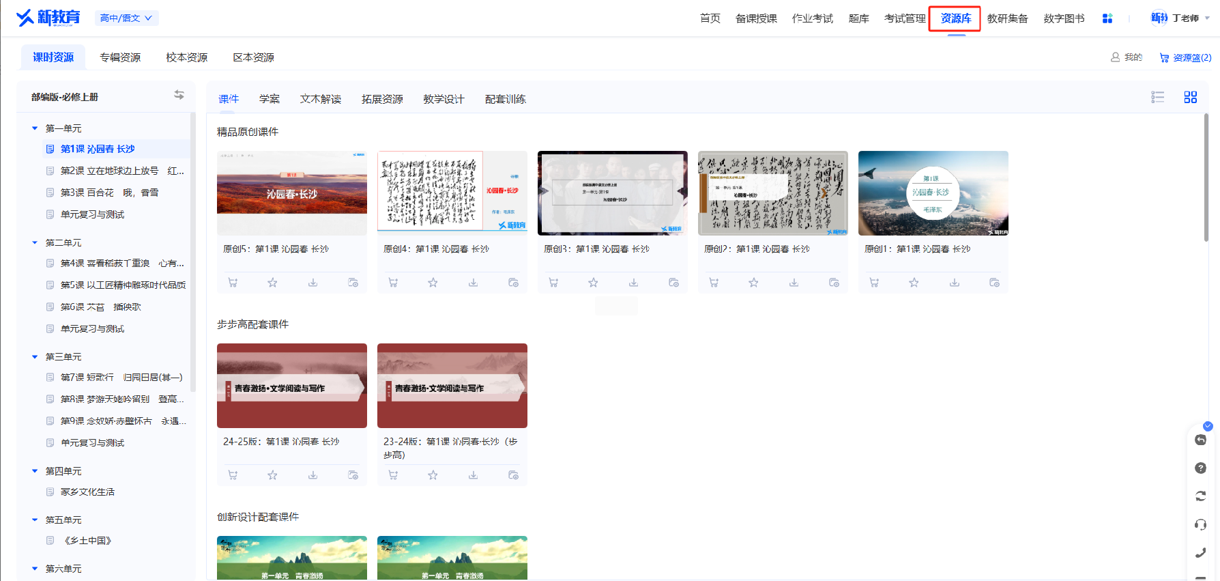Download the 原创4 courseware
1220x581 pixels.
pyautogui.click(x=473, y=283)
